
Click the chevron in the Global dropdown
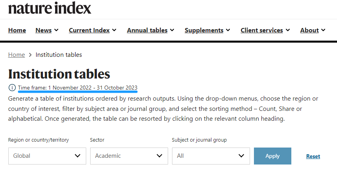coord(78,156)
